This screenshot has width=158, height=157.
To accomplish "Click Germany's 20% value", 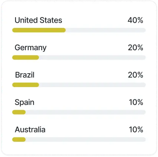I will click(x=135, y=48).
